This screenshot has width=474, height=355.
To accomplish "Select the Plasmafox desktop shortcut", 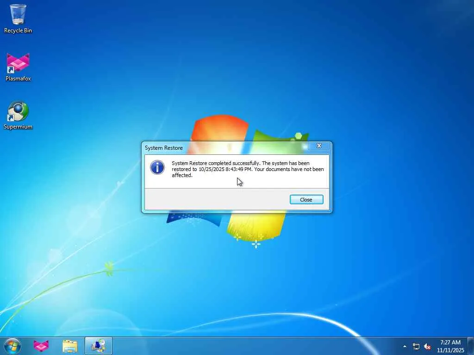I will (x=18, y=67).
